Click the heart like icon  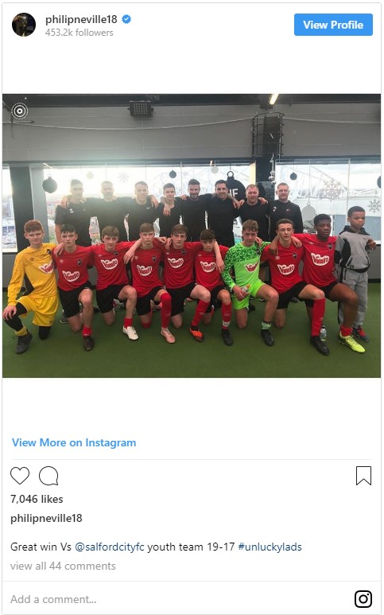pos(20,476)
